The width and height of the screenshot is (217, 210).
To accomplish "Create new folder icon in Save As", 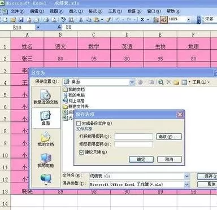I will click(x=176, y=82).
